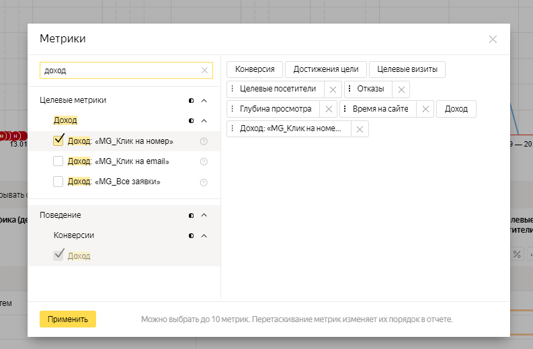
Task: Clear the search field text
Action: pyautogui.click(x=204, y=70)
